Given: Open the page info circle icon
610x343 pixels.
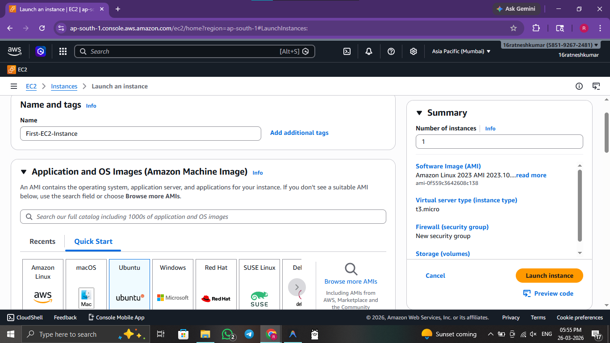Looking at the screenshot, I should [x=579, y=86].
